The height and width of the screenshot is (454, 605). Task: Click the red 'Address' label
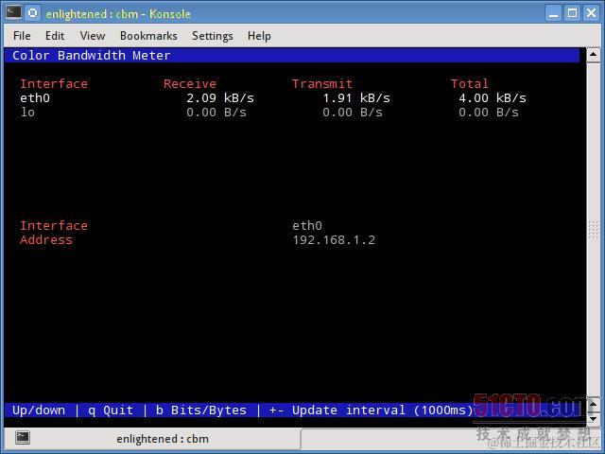(x=46, y=240)
